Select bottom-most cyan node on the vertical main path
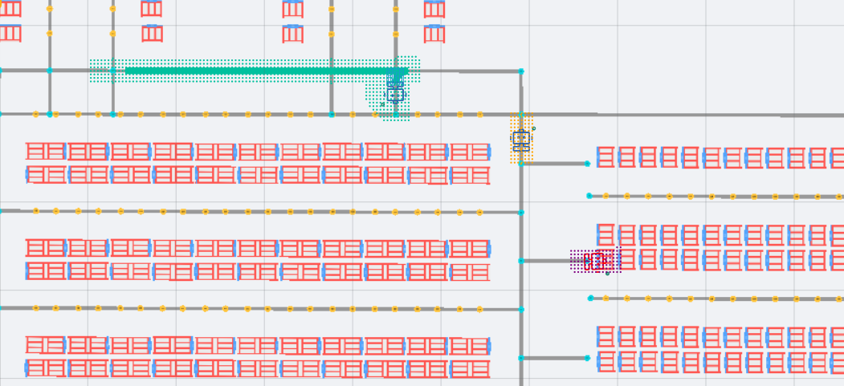The width and height of the screenshot is (844, 386). (x=521, y=358)
